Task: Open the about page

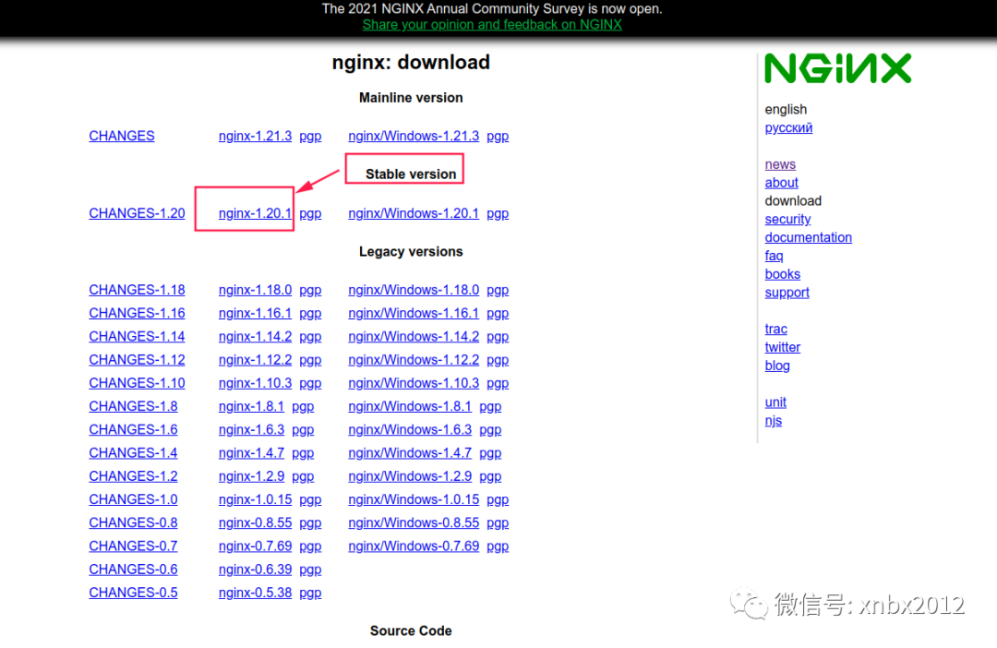Action: [782, 183]
